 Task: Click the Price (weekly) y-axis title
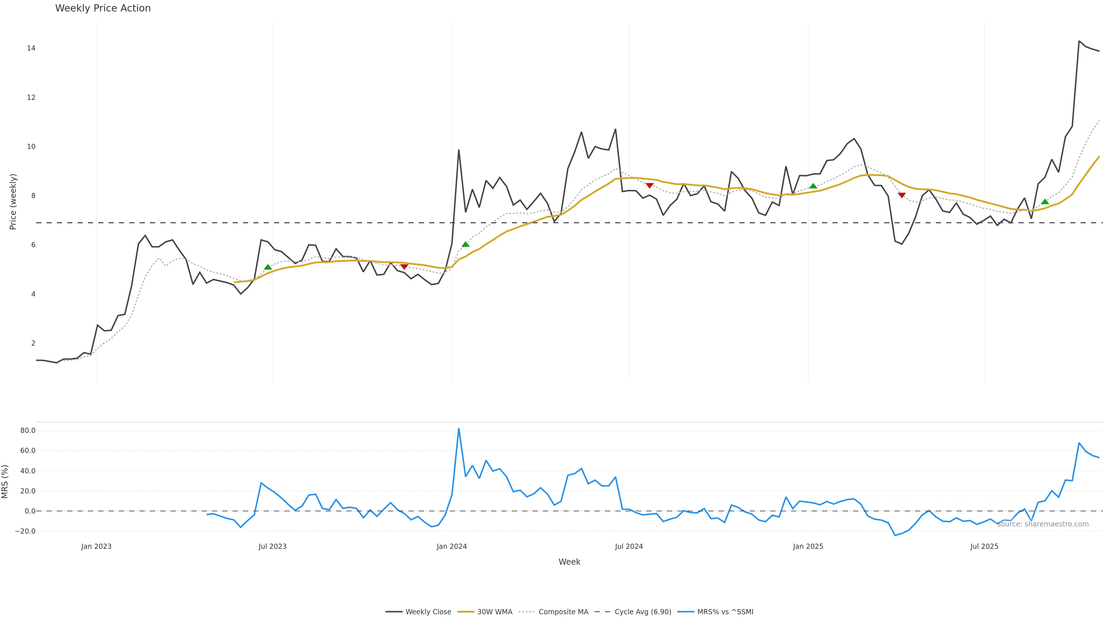tap(13, 201)
